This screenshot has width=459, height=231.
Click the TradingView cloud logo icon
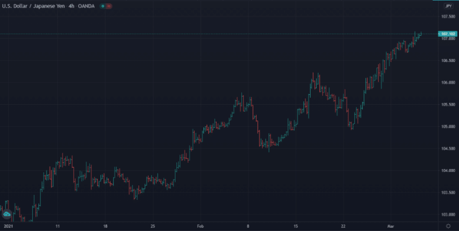click(7, 215)
